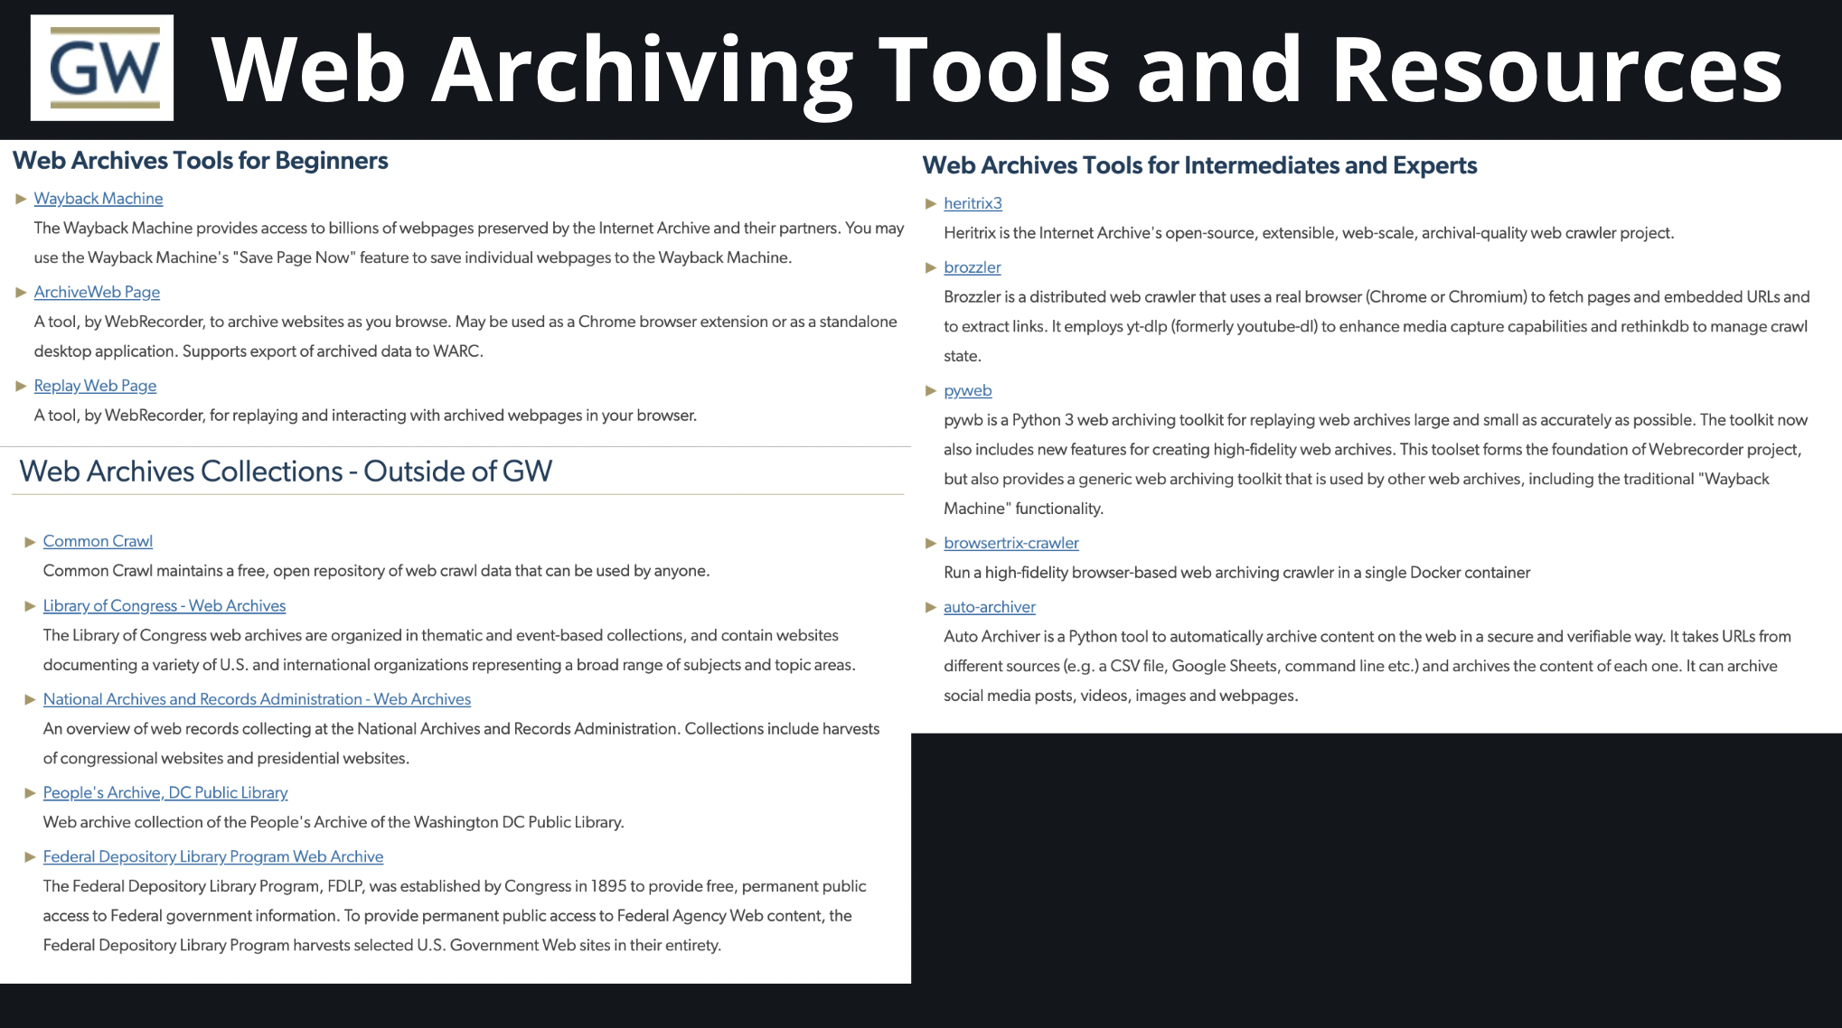Click the Library of Congress thematic collections description
1842x1028 pixels.
[x=449, y=650]
